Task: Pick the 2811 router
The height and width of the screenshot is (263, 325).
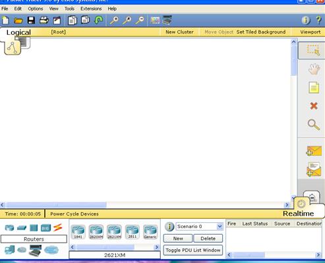Action: 133,232
